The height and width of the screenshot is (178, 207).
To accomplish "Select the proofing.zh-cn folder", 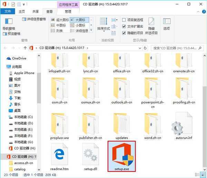I will pyautogui.click(x=184, y=91).
